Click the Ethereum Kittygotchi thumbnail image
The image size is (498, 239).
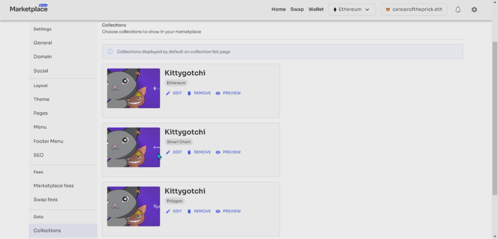pyautogui.click(x=133, y=88)
